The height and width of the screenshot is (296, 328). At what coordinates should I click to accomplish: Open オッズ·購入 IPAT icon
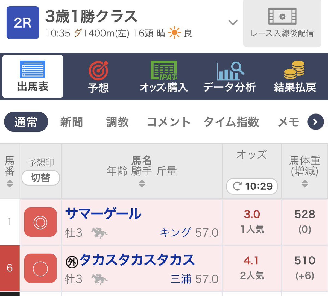[x=164, y=71]
